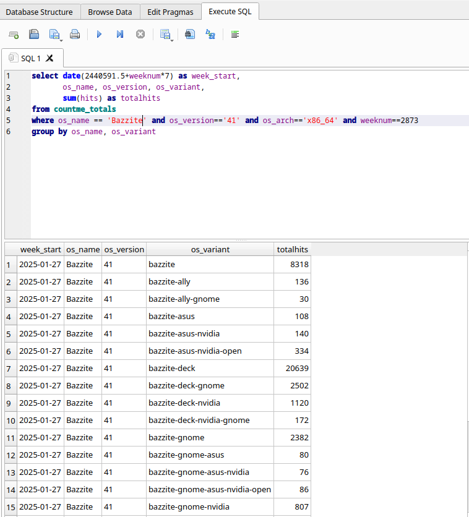The width and height of the screenshot is (469, 517).
Task: Click the Open SQL file icon
Action: click(35, 35)
